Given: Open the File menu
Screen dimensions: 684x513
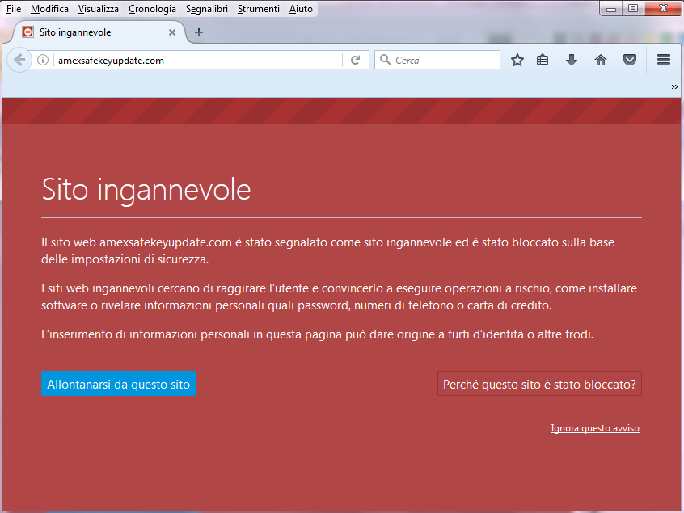Looking at the screenshot, I should tap(14, 9).
